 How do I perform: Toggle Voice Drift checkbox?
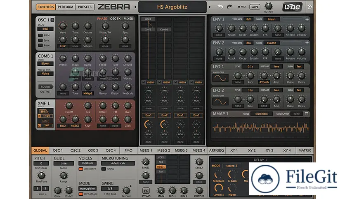[81, 169]
